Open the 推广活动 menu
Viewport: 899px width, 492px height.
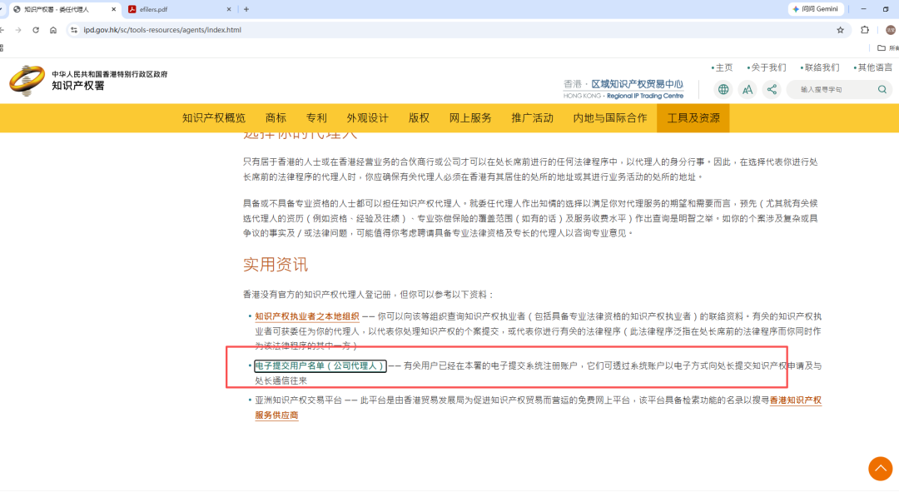click(x=532, y=118)
